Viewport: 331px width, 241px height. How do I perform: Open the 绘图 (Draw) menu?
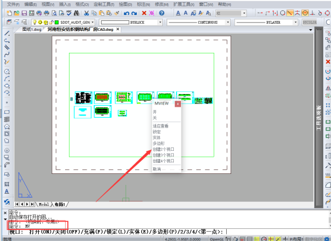(125, 4)
